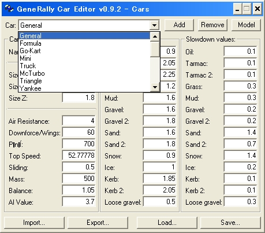Click the Add button
265x233 pixels.
pos(179,25)
